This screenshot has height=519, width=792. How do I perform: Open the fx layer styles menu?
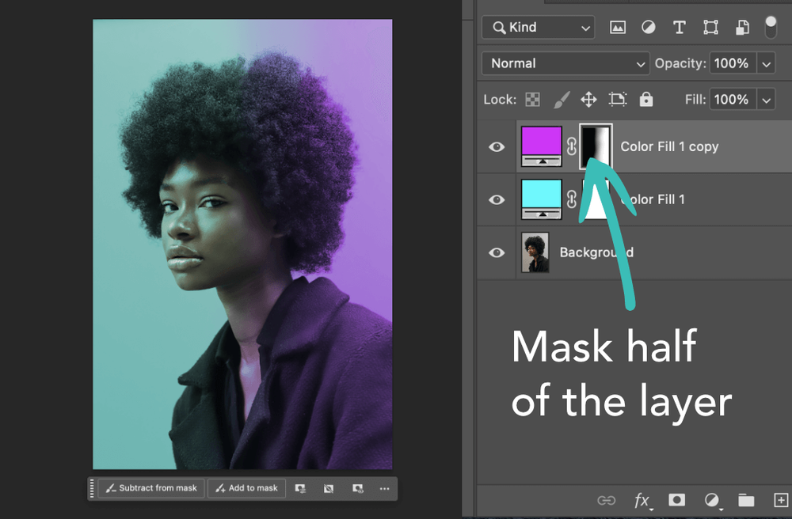[x=642, y=500]
